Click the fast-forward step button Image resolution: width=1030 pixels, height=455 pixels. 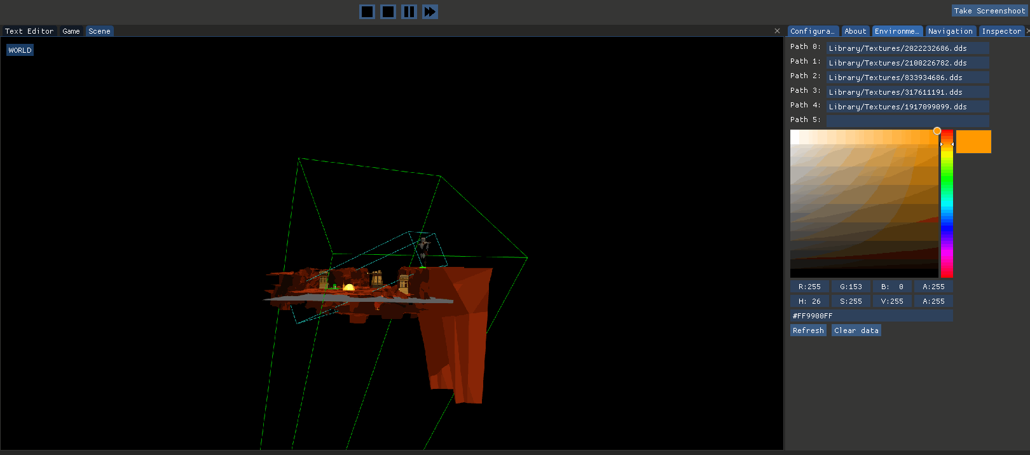pyautogui.click(x=430, y=11)
